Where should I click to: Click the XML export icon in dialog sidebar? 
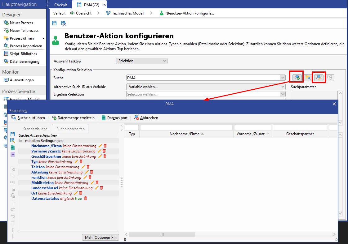coord(13,147)
